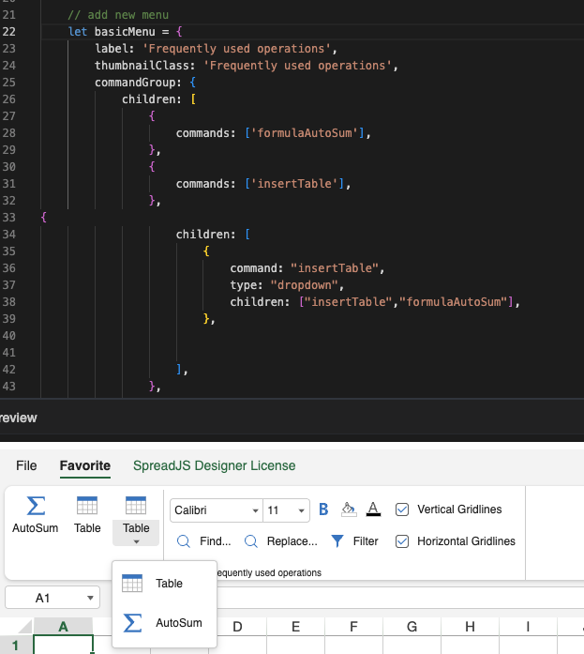584x654 pixels.
Task: Click the Find magnifier button
Action: 204,541
